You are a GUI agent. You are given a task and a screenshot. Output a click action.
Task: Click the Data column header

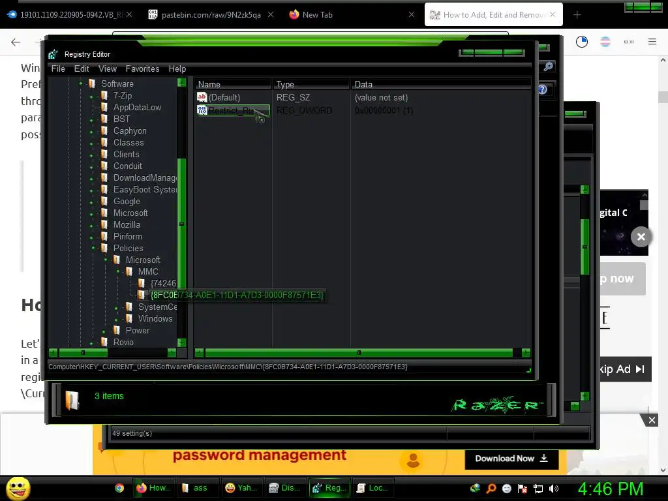(441, 84)
